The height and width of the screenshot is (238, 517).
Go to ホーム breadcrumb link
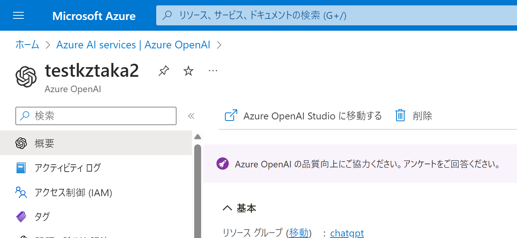click(x=27, y=45)
